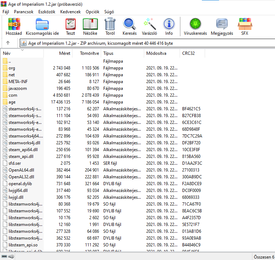Screen dimensions: 275x260
Task: Click the libsteamworks4j row with CRC 71CA67F0
Action: (103, 204)
